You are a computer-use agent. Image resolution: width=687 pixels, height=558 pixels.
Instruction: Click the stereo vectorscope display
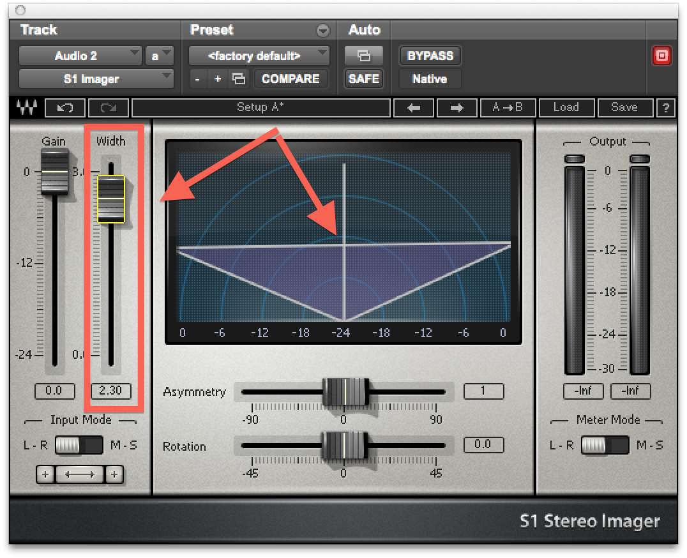pos(343,242)
